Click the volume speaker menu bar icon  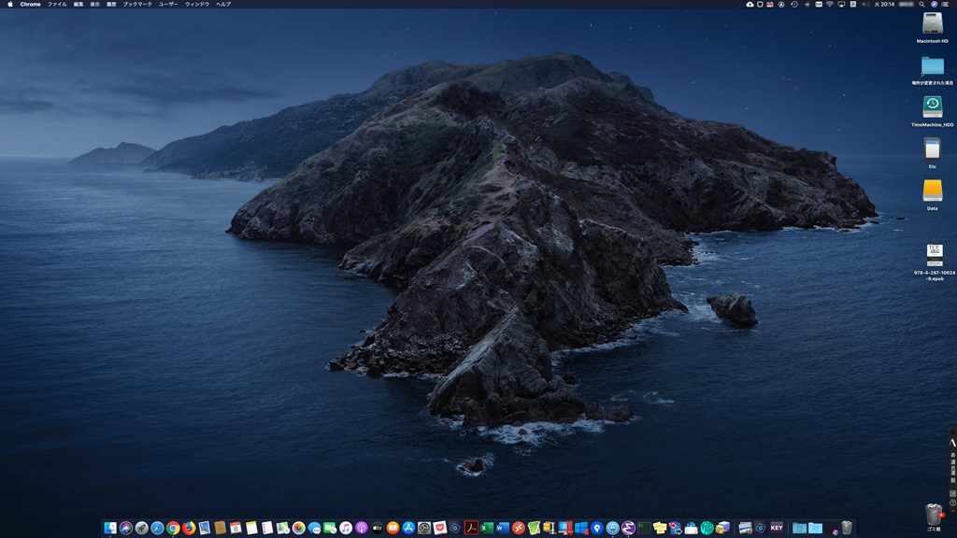pyautogui.click(x=864, y=5)
